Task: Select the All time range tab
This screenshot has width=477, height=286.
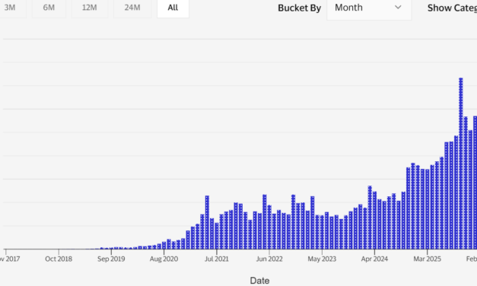Action: coord(173,8)
